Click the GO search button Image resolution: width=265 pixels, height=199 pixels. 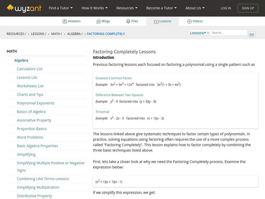coord(252,34)
